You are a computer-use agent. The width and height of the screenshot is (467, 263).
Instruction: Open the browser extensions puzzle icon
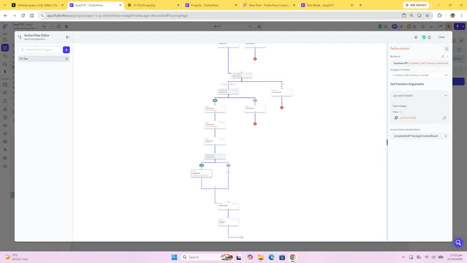pyautogui.click(x=439, y=15)
